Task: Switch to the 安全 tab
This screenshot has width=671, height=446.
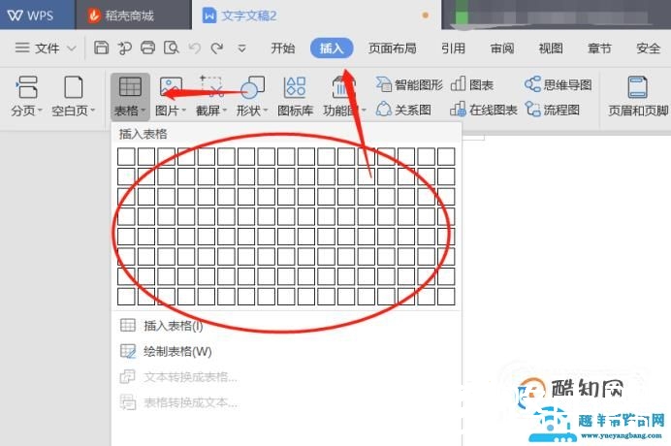Action: [x=649, y=48]
